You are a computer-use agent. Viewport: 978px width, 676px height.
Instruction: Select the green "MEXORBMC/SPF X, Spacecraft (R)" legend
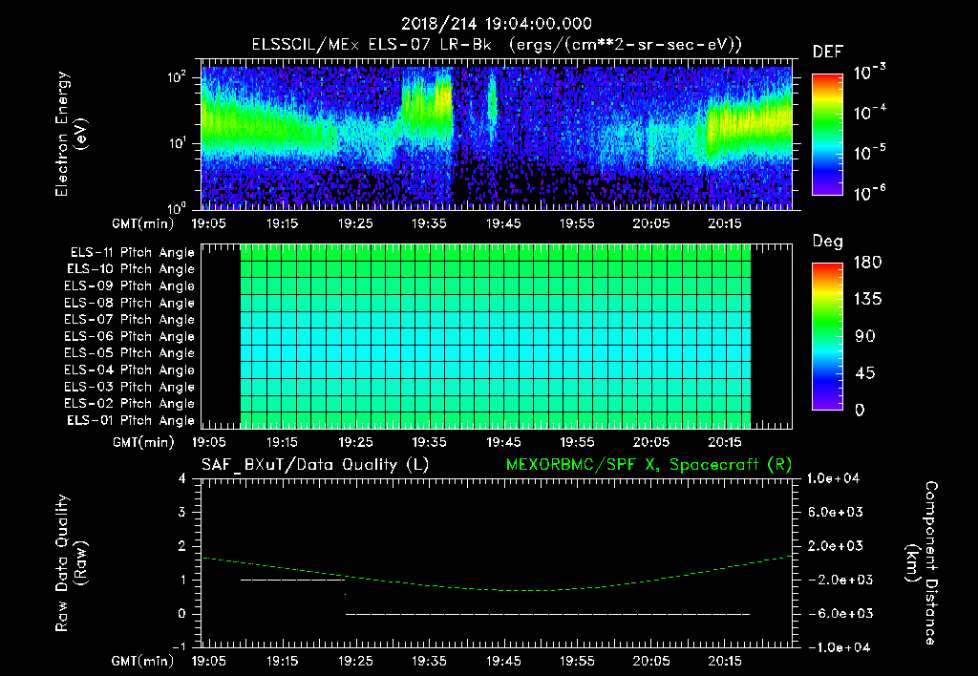click(648, 465)
